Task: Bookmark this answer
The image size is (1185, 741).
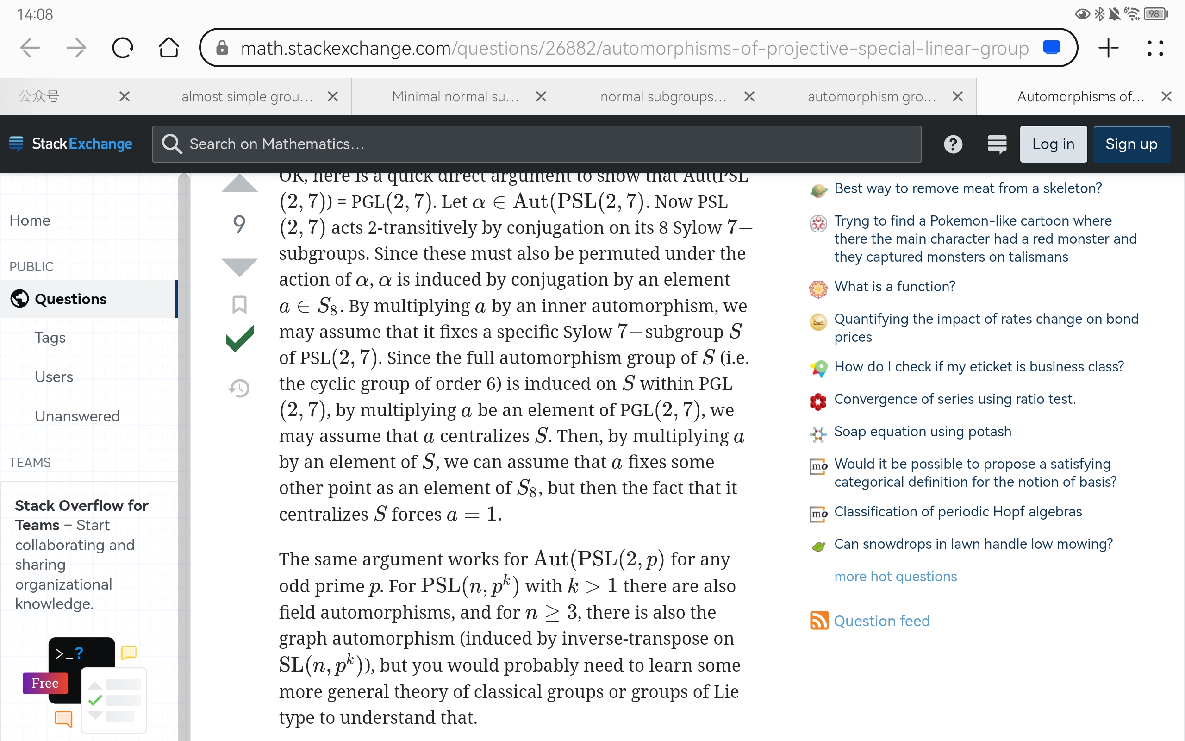Action: [x=239, y=305]
